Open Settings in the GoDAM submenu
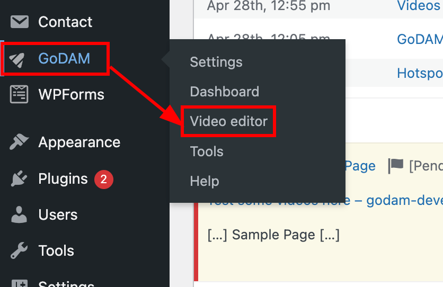Viewport: 443px width, 287px height. [x=216, y=62]
